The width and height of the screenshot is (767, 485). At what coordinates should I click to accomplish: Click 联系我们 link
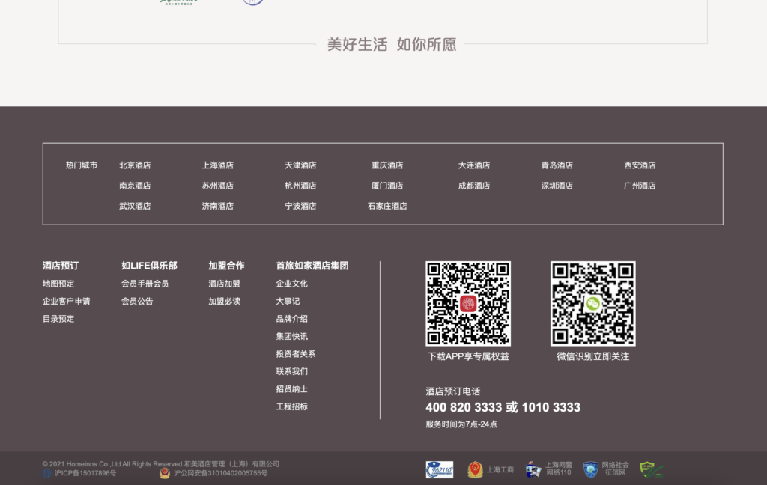coord(291,371)
